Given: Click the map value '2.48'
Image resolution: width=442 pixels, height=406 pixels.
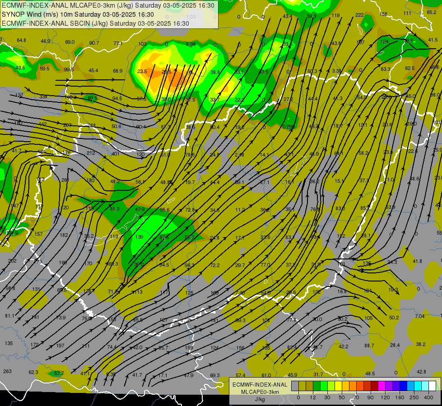Looking at the screenshot, I should tap(239, 155).
